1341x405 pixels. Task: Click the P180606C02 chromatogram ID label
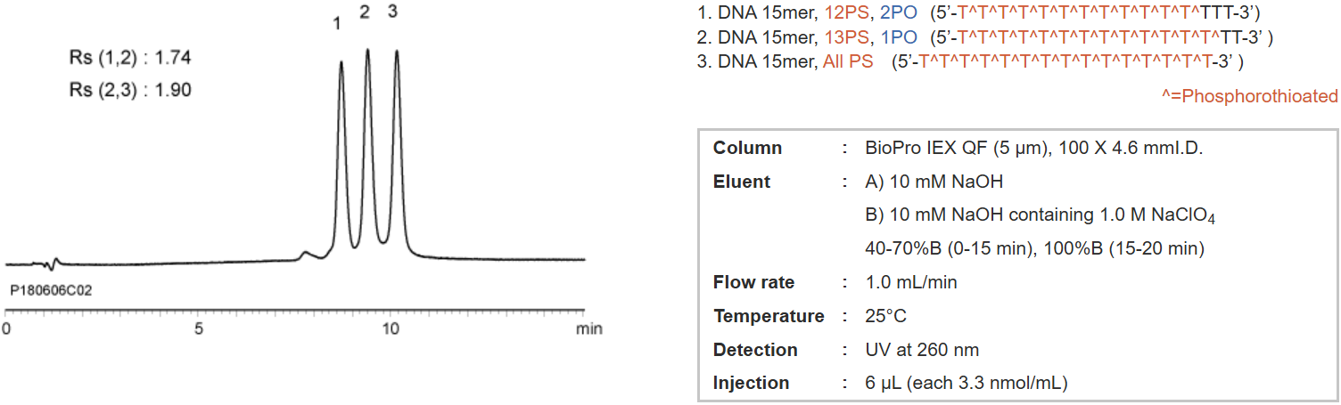(x=51, y=290)
